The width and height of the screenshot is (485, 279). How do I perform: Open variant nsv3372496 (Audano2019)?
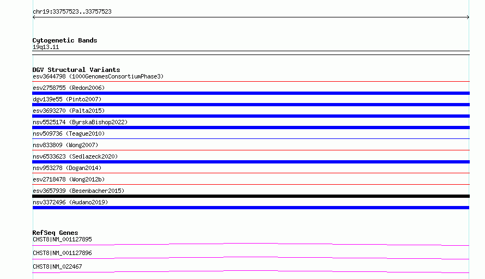70,202
